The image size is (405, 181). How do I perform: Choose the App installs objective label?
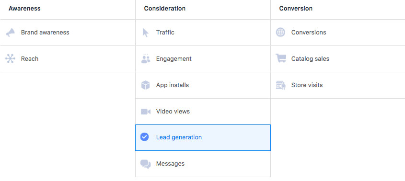tap(173, 85)
